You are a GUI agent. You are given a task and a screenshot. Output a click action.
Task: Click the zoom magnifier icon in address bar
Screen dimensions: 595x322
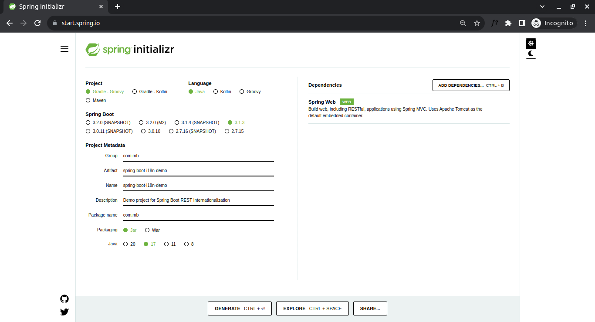[463, 23]
